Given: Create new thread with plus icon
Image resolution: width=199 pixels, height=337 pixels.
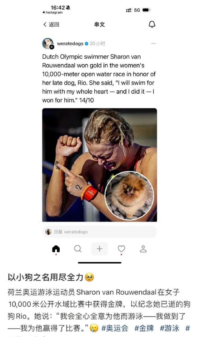Looking at the screenshot, I should click(99, 249).
